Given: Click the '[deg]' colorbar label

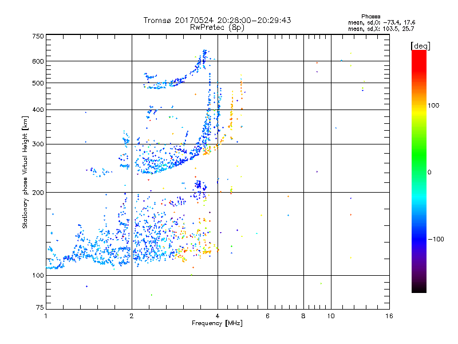Looking at the screenshot, I should coord(420,46).
